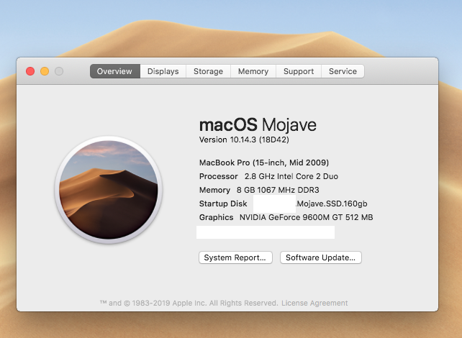Viewport: 462px width, 338px height.
Task: Click the macOS Mojave title text
Action: pyautogui.click(x=258, y=124)
